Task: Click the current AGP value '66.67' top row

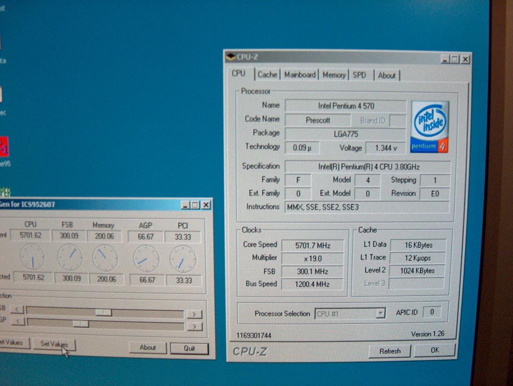Action: 146,237
